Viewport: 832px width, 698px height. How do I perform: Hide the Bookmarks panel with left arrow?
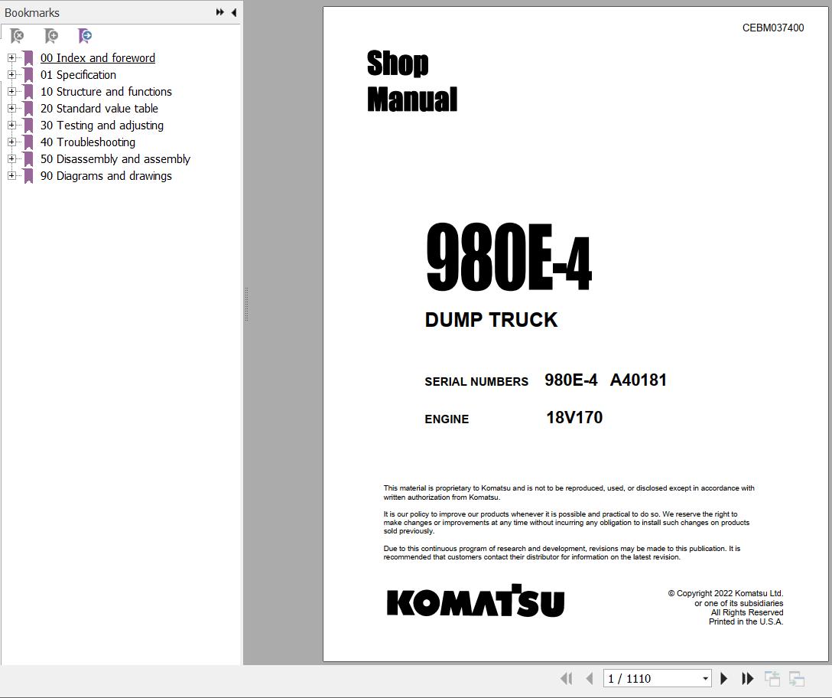(234, 12)
